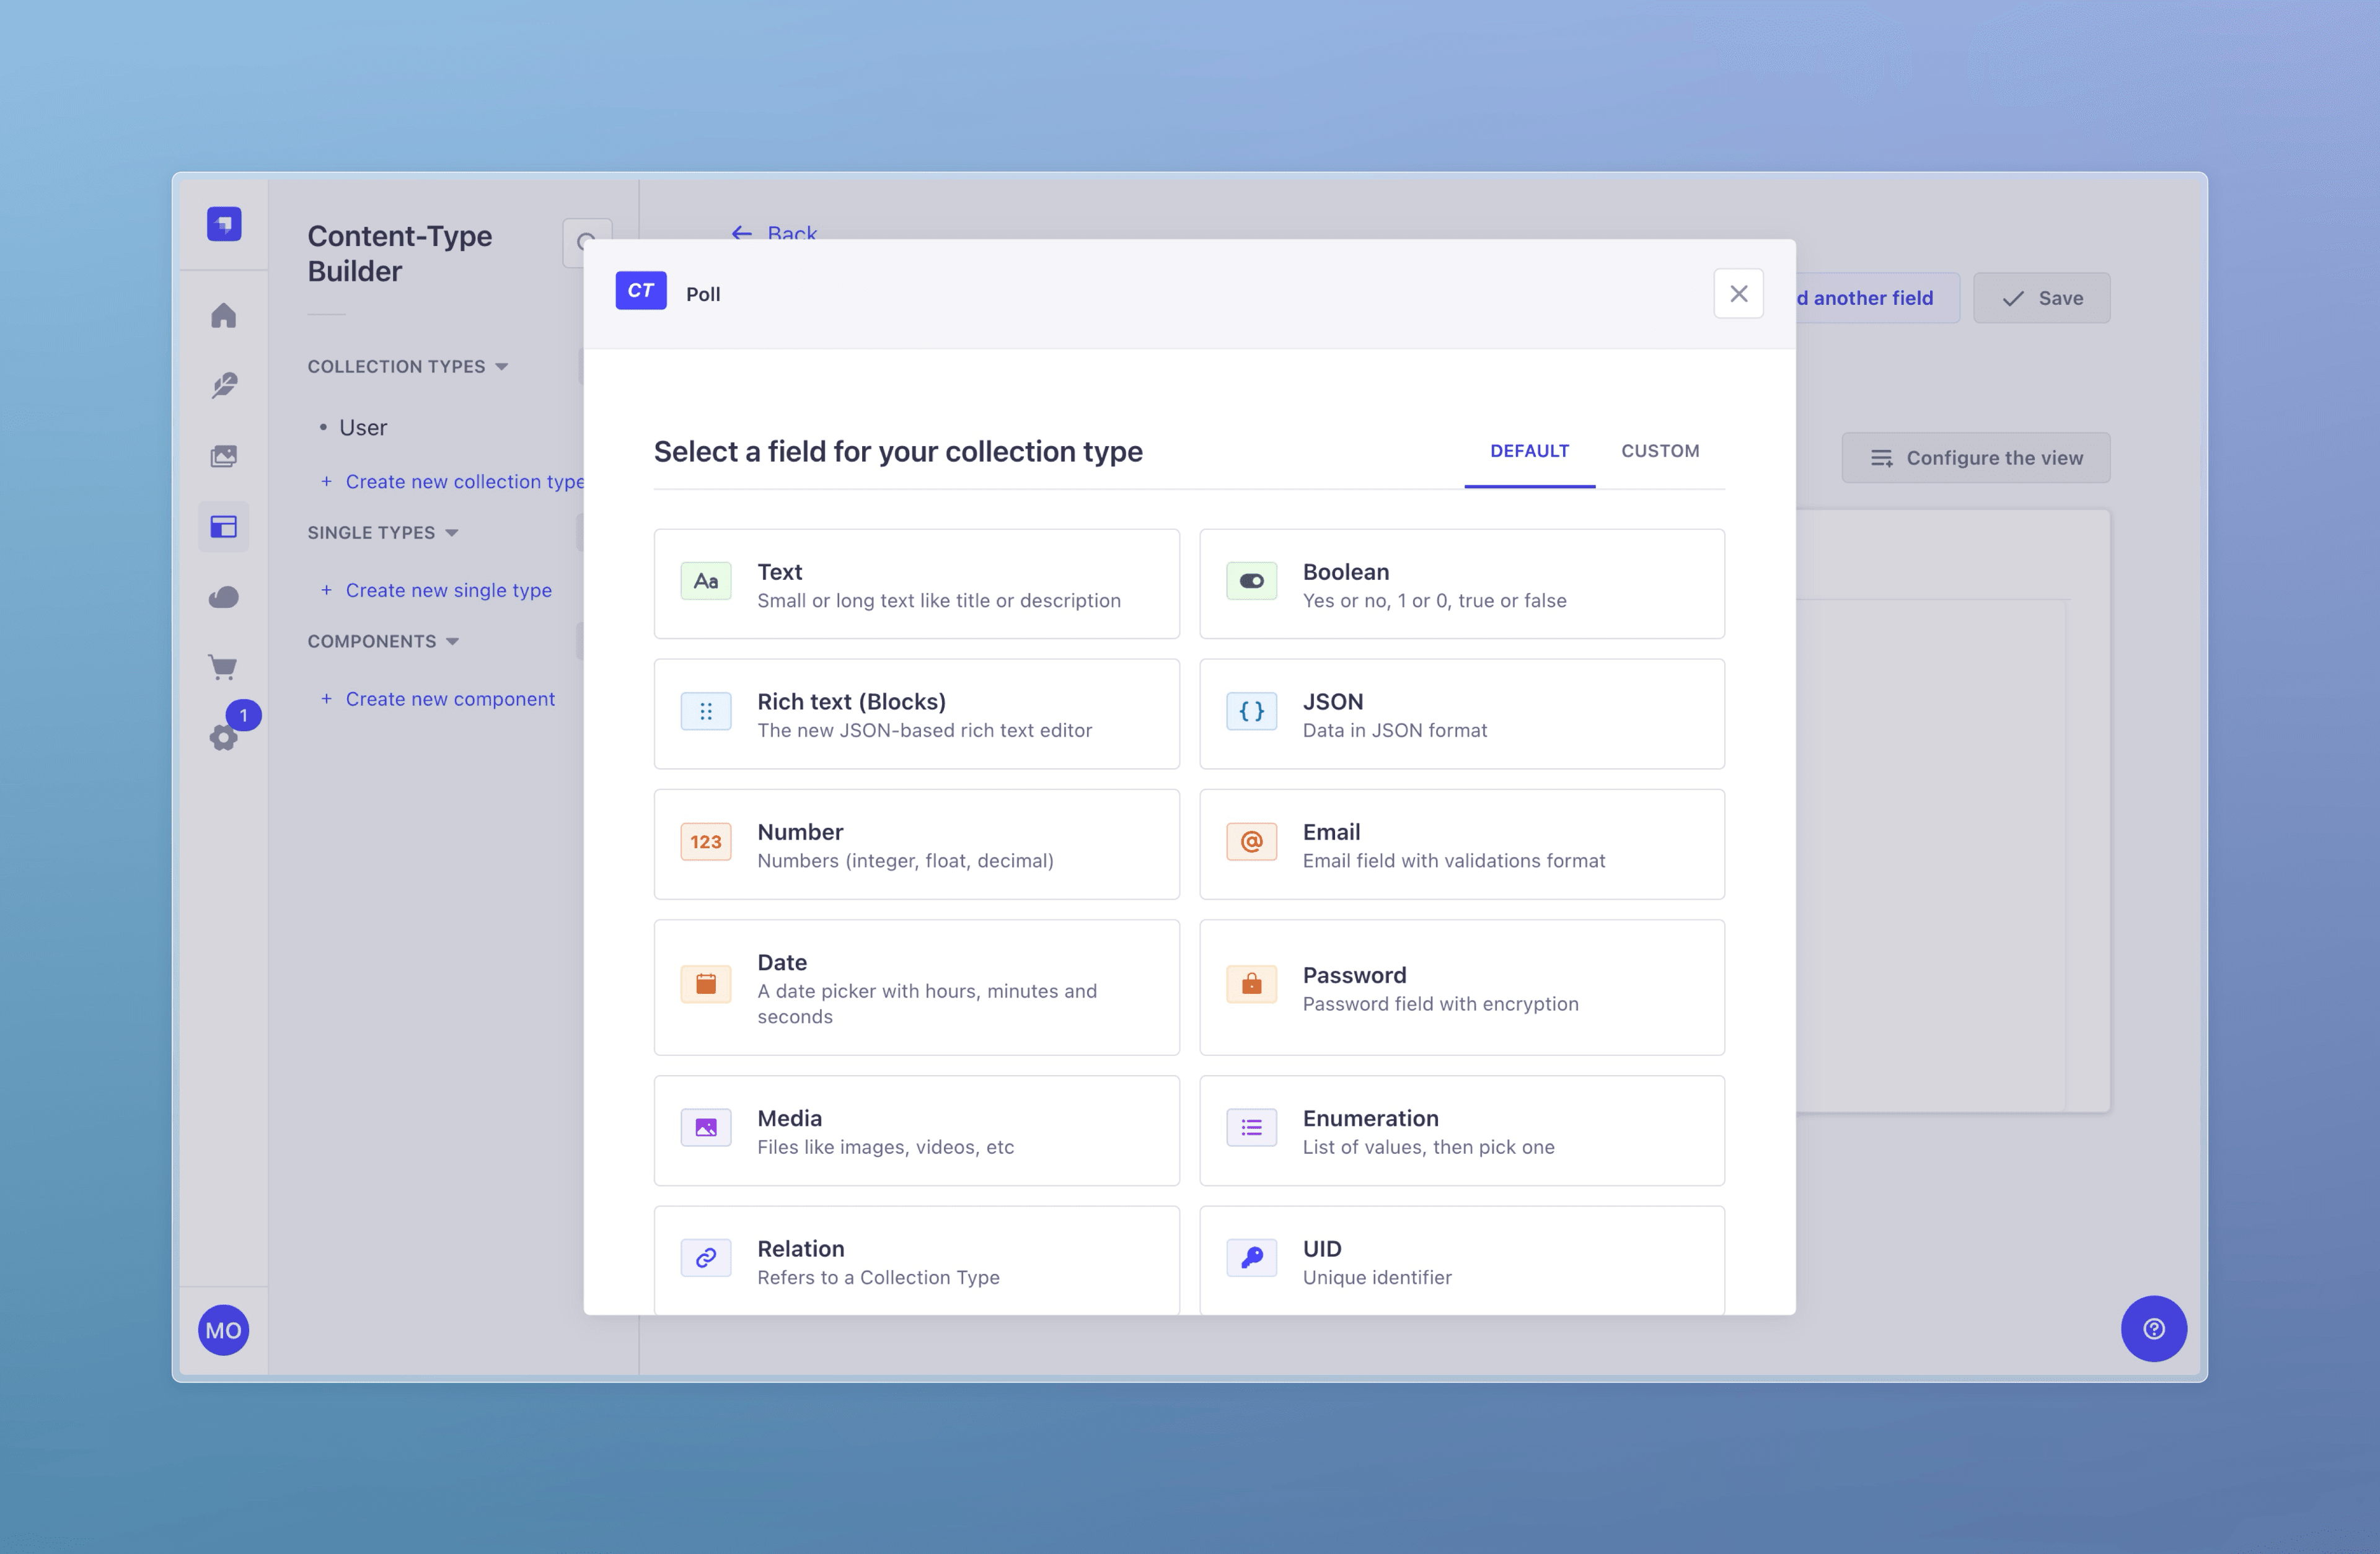Screen dimensions: 2380x1554
Task: Select User collection type
Action: 362,427
